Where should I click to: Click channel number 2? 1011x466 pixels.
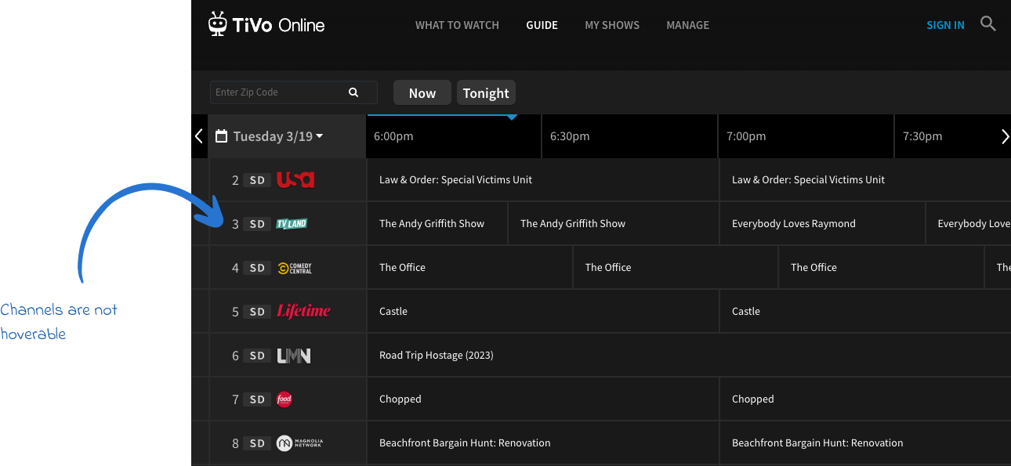235,180
